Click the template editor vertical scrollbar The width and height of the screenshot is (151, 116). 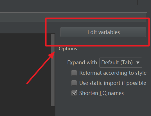(x=53, y=70)
